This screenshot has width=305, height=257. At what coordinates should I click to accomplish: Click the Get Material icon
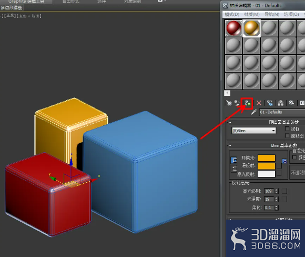point(229,103)
